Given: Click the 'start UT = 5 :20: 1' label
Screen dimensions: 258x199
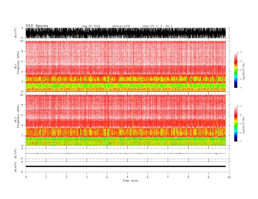Looking at the screenshot, I should pyautogui.click(x=157, y=26).
